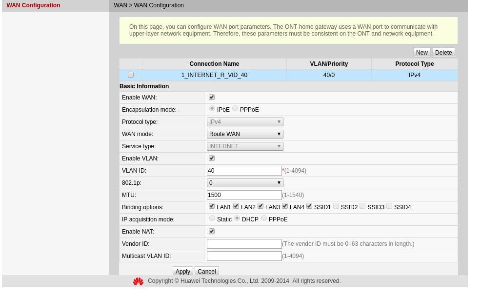Select the Static IP acquisition radio button
481x297 pixels.
pyautogui.click(x=212, y=218)
